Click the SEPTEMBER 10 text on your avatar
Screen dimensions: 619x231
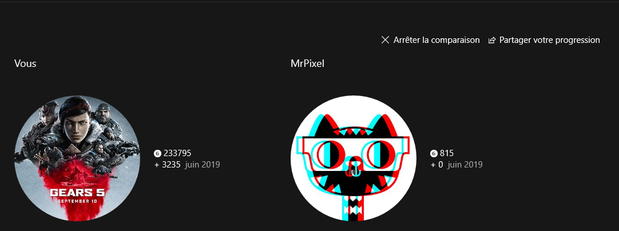(77, 201)
